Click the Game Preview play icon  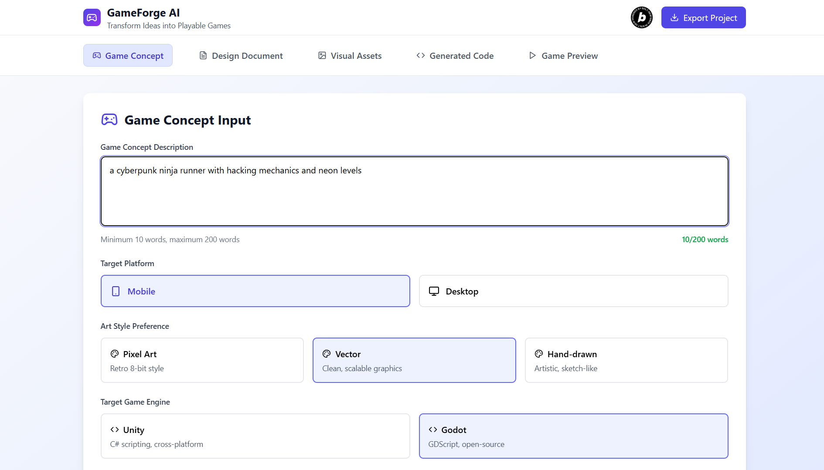click(532, 55)
